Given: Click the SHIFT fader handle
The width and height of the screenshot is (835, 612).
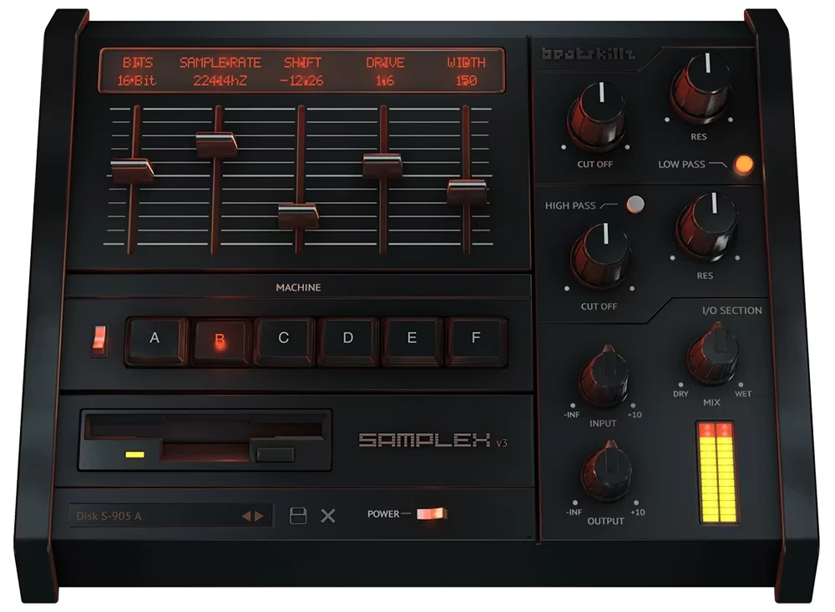Looking at the screenshot, I should [x=298, y=215].
